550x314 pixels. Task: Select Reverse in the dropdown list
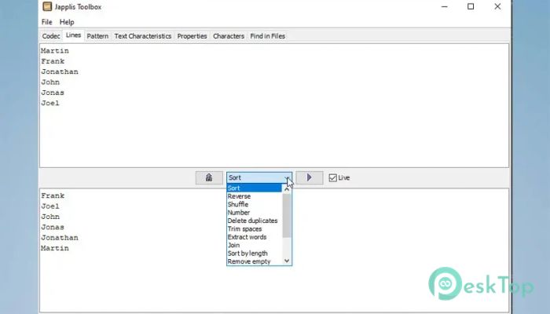(255, 196)
